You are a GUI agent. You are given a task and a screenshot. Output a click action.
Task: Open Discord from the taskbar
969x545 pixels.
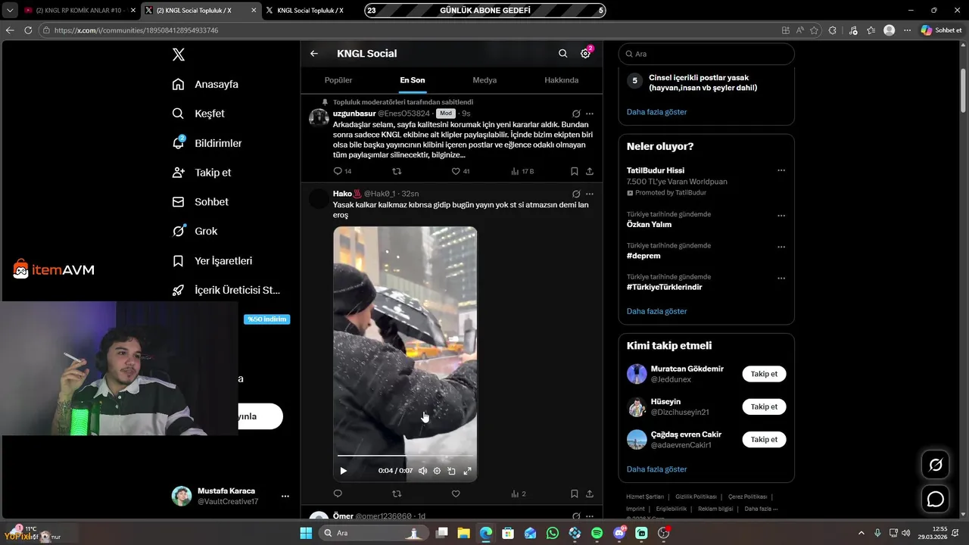click(619, 533)
